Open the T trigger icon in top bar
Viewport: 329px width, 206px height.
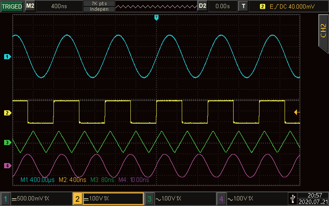click(243, 6)
